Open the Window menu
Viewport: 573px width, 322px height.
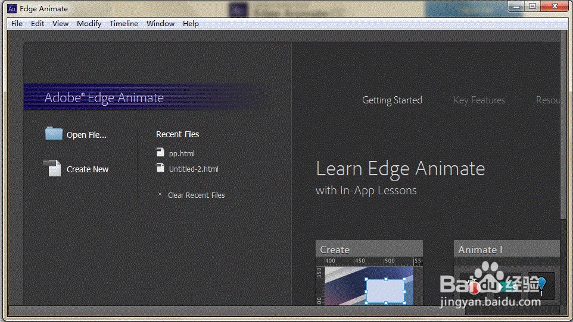[160, 24]
